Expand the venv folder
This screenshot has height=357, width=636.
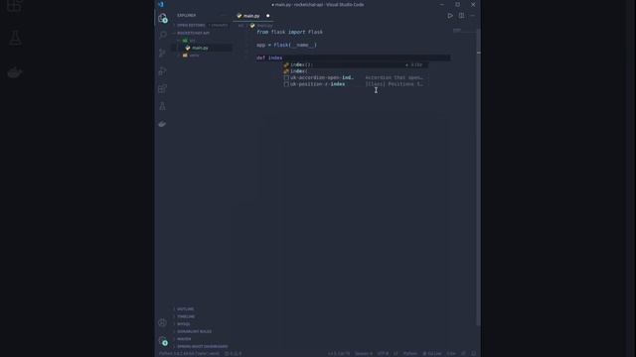(x=194, y=56)
